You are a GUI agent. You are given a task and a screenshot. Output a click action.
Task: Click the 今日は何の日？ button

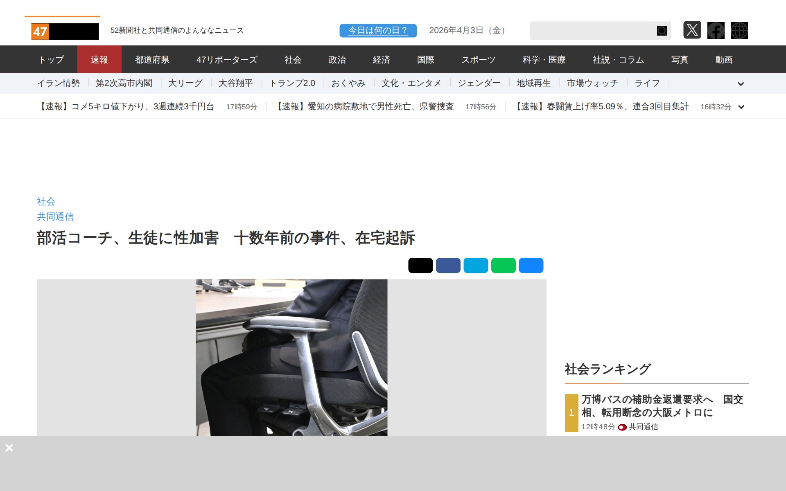coord(378,31)
